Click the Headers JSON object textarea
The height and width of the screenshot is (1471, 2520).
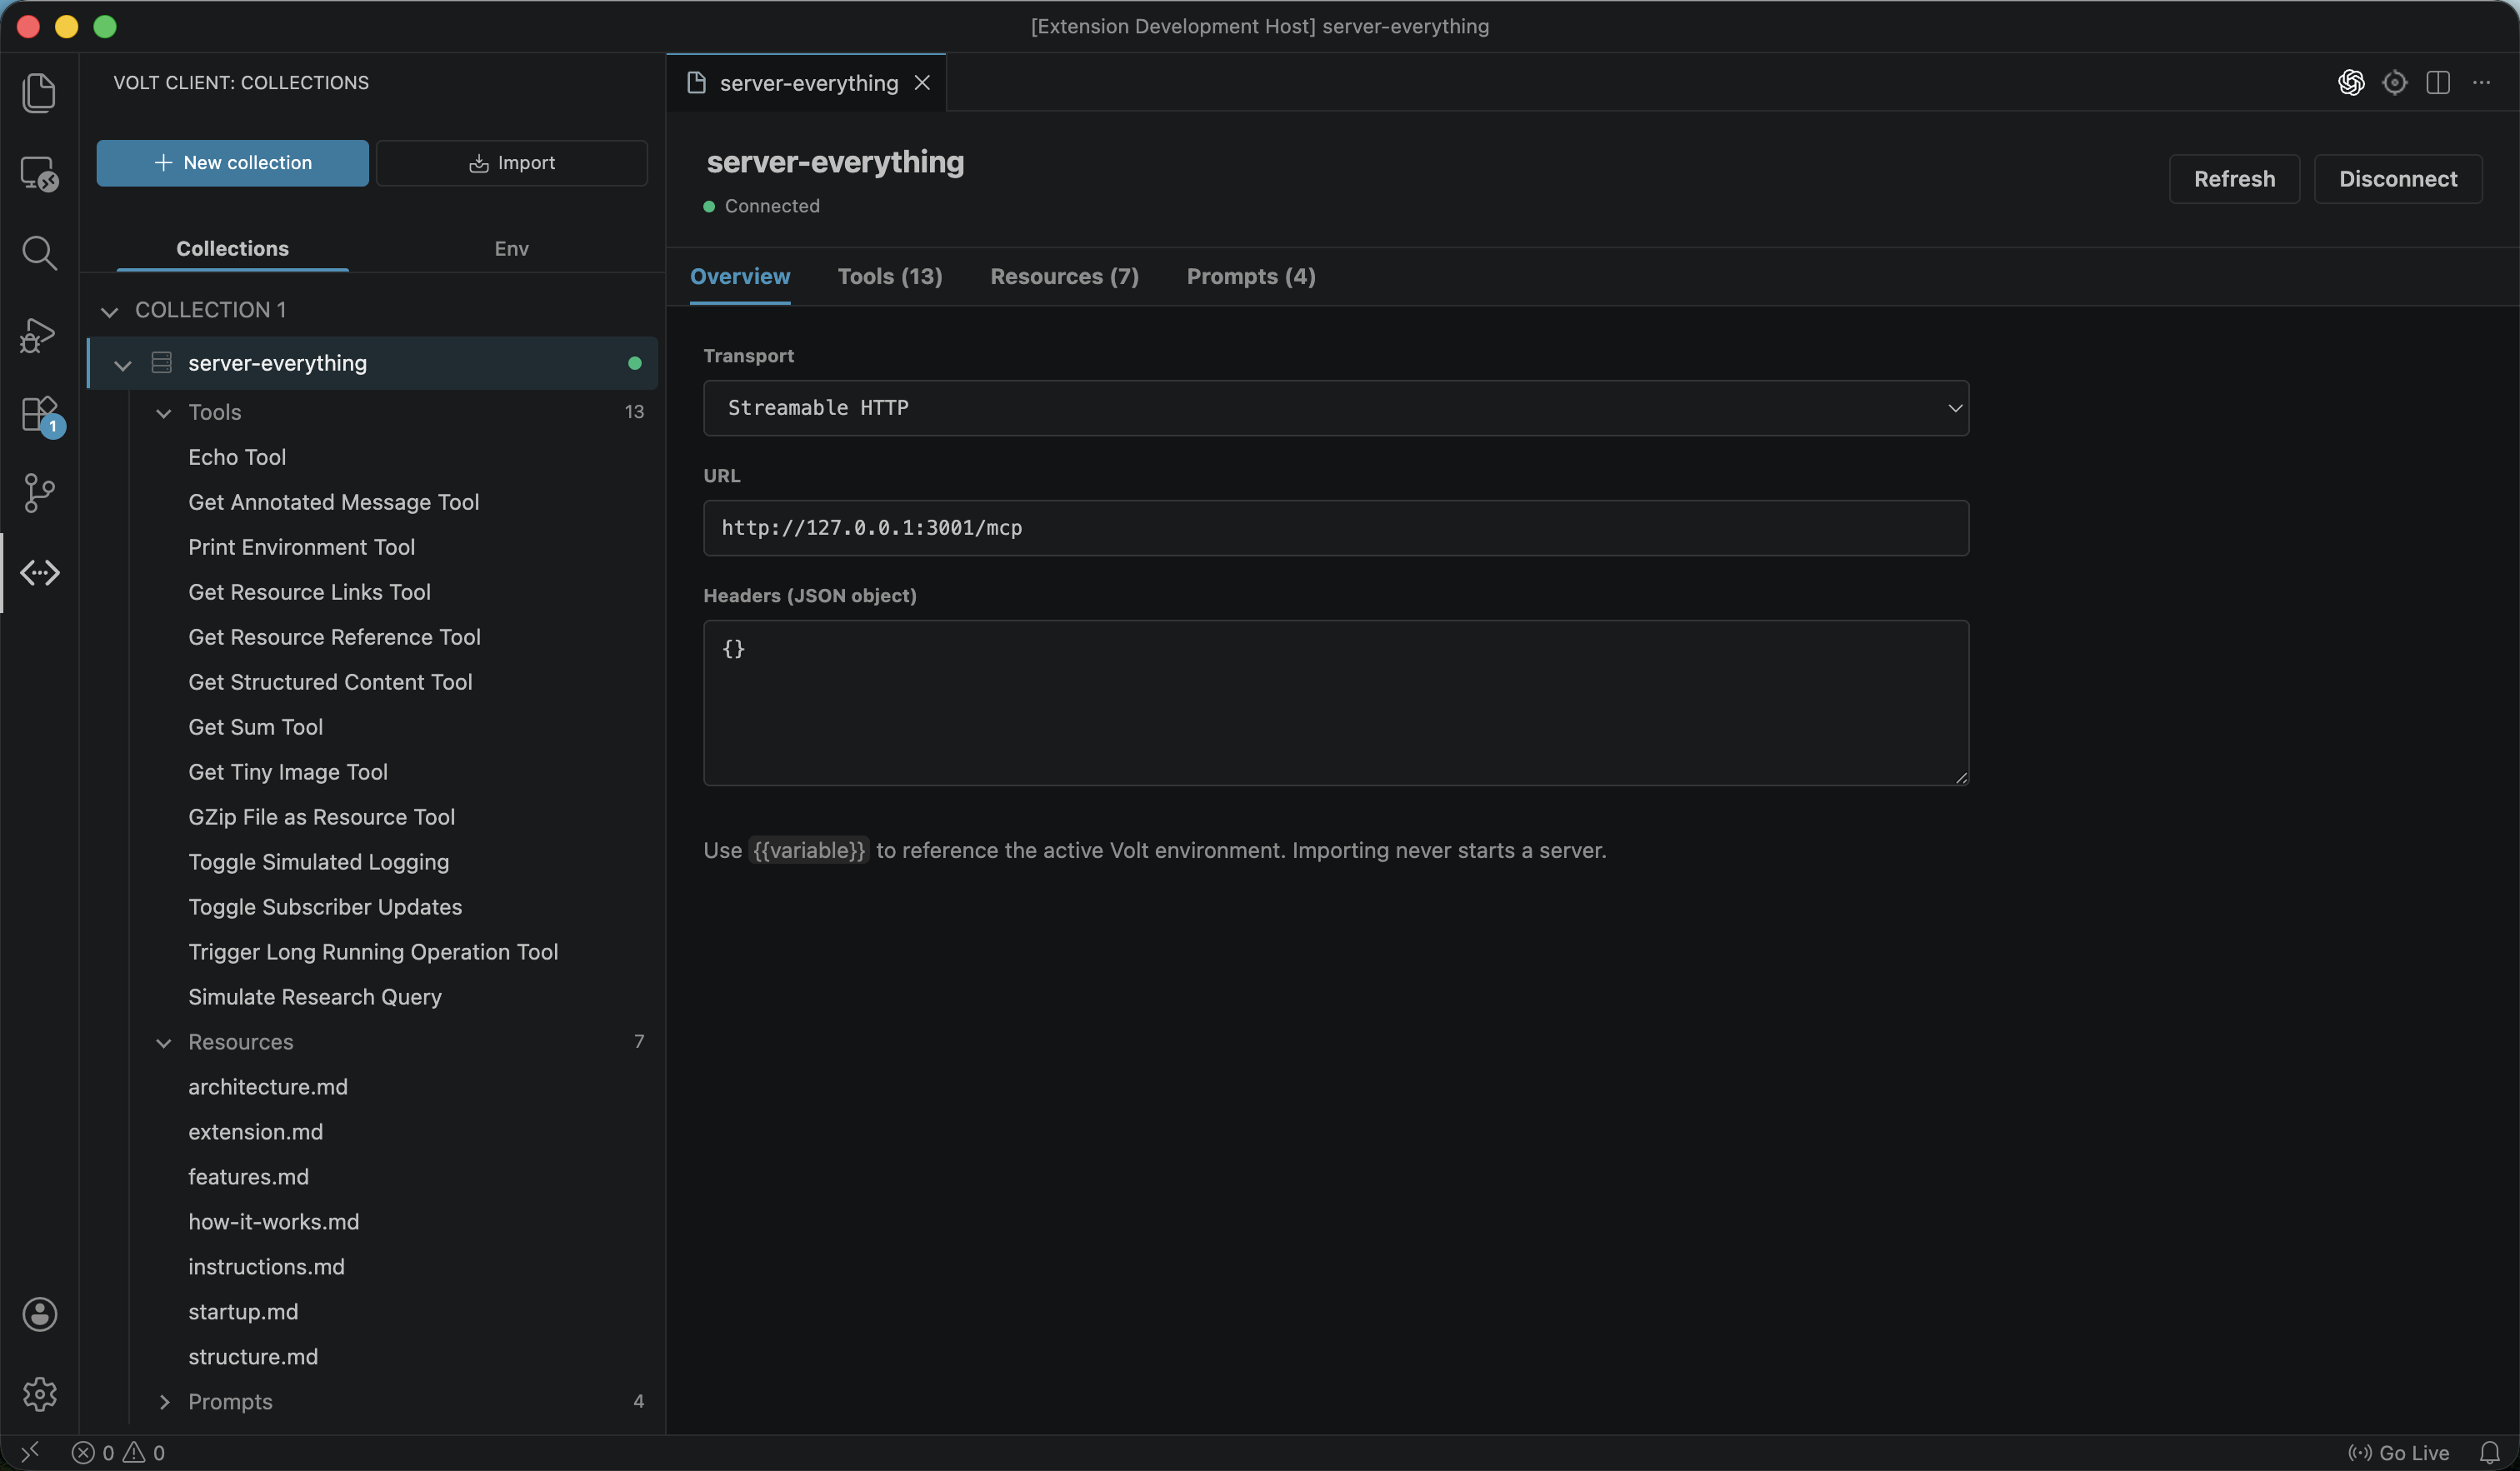(x=1336, y=702)
